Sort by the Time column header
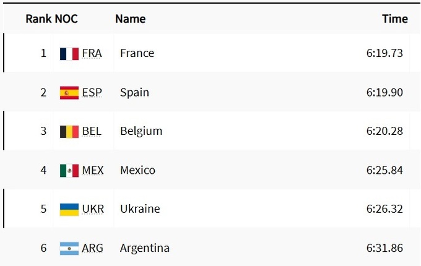The width and height of the screenshot is (421, 266). tap(394, 19)
